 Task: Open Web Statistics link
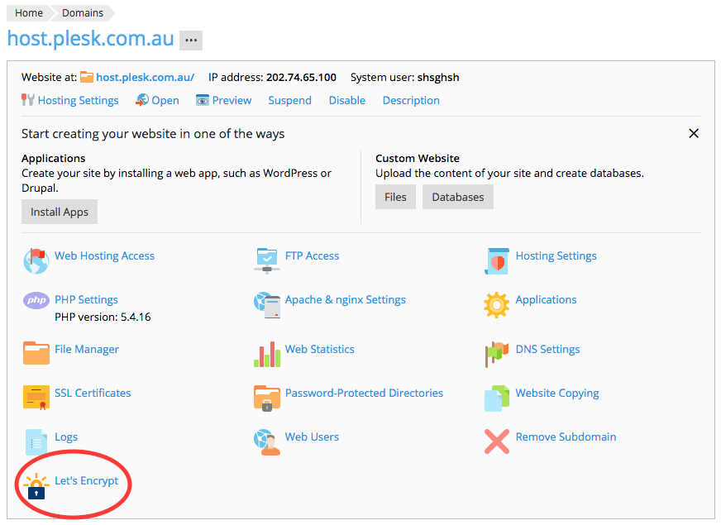pyautogui.click(x=320, y=350)
